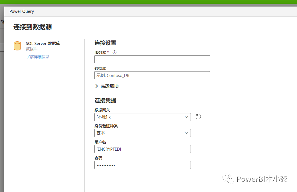Screen dimensions: 297x192
Task: Focus the 服务器 input field
Action: 152,59
